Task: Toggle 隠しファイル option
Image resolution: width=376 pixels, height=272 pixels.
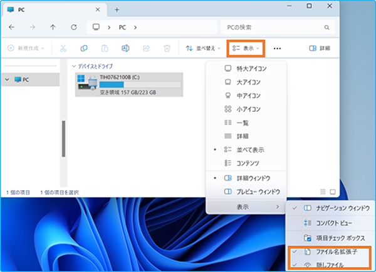Action: [330, 264]
